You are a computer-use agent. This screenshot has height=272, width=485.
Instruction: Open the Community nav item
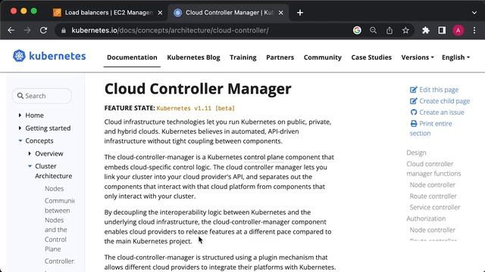tap(323, 57)
